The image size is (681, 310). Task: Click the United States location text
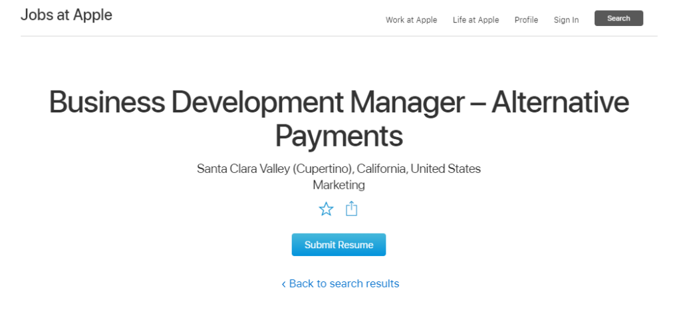tap(446, 168)
